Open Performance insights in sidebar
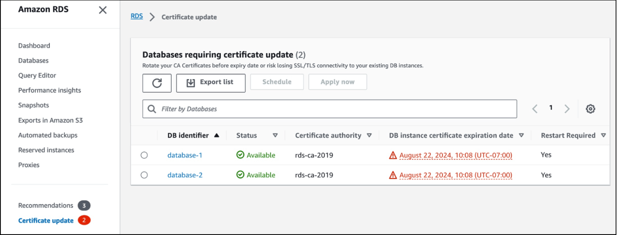 coord(49,90)
